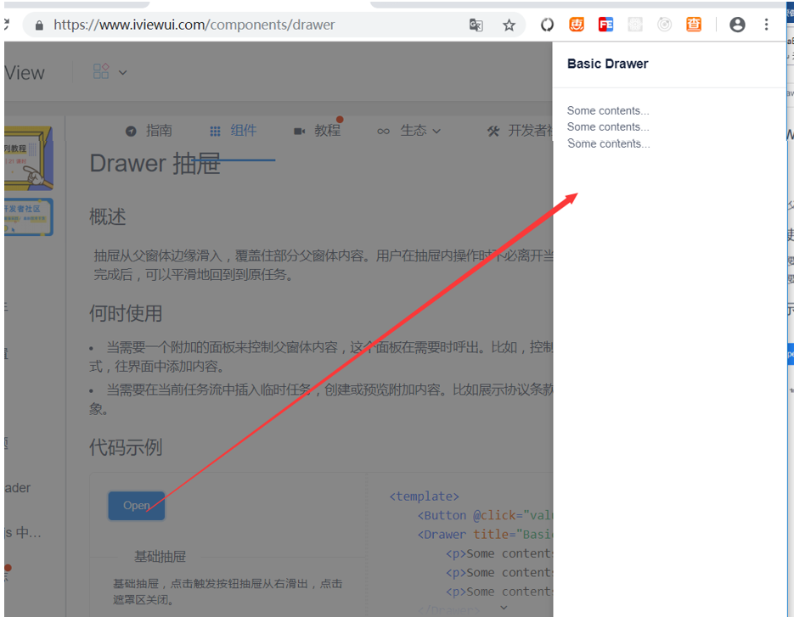Click the padlock site info icon
The height and width of the screenshot is (617, 794).
tap(39, 25)
